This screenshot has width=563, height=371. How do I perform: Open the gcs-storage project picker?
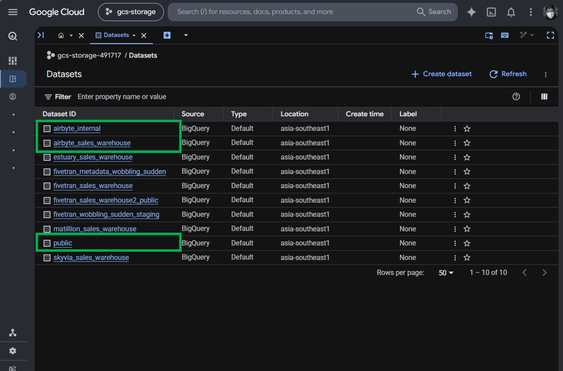(x=131, y=12)
